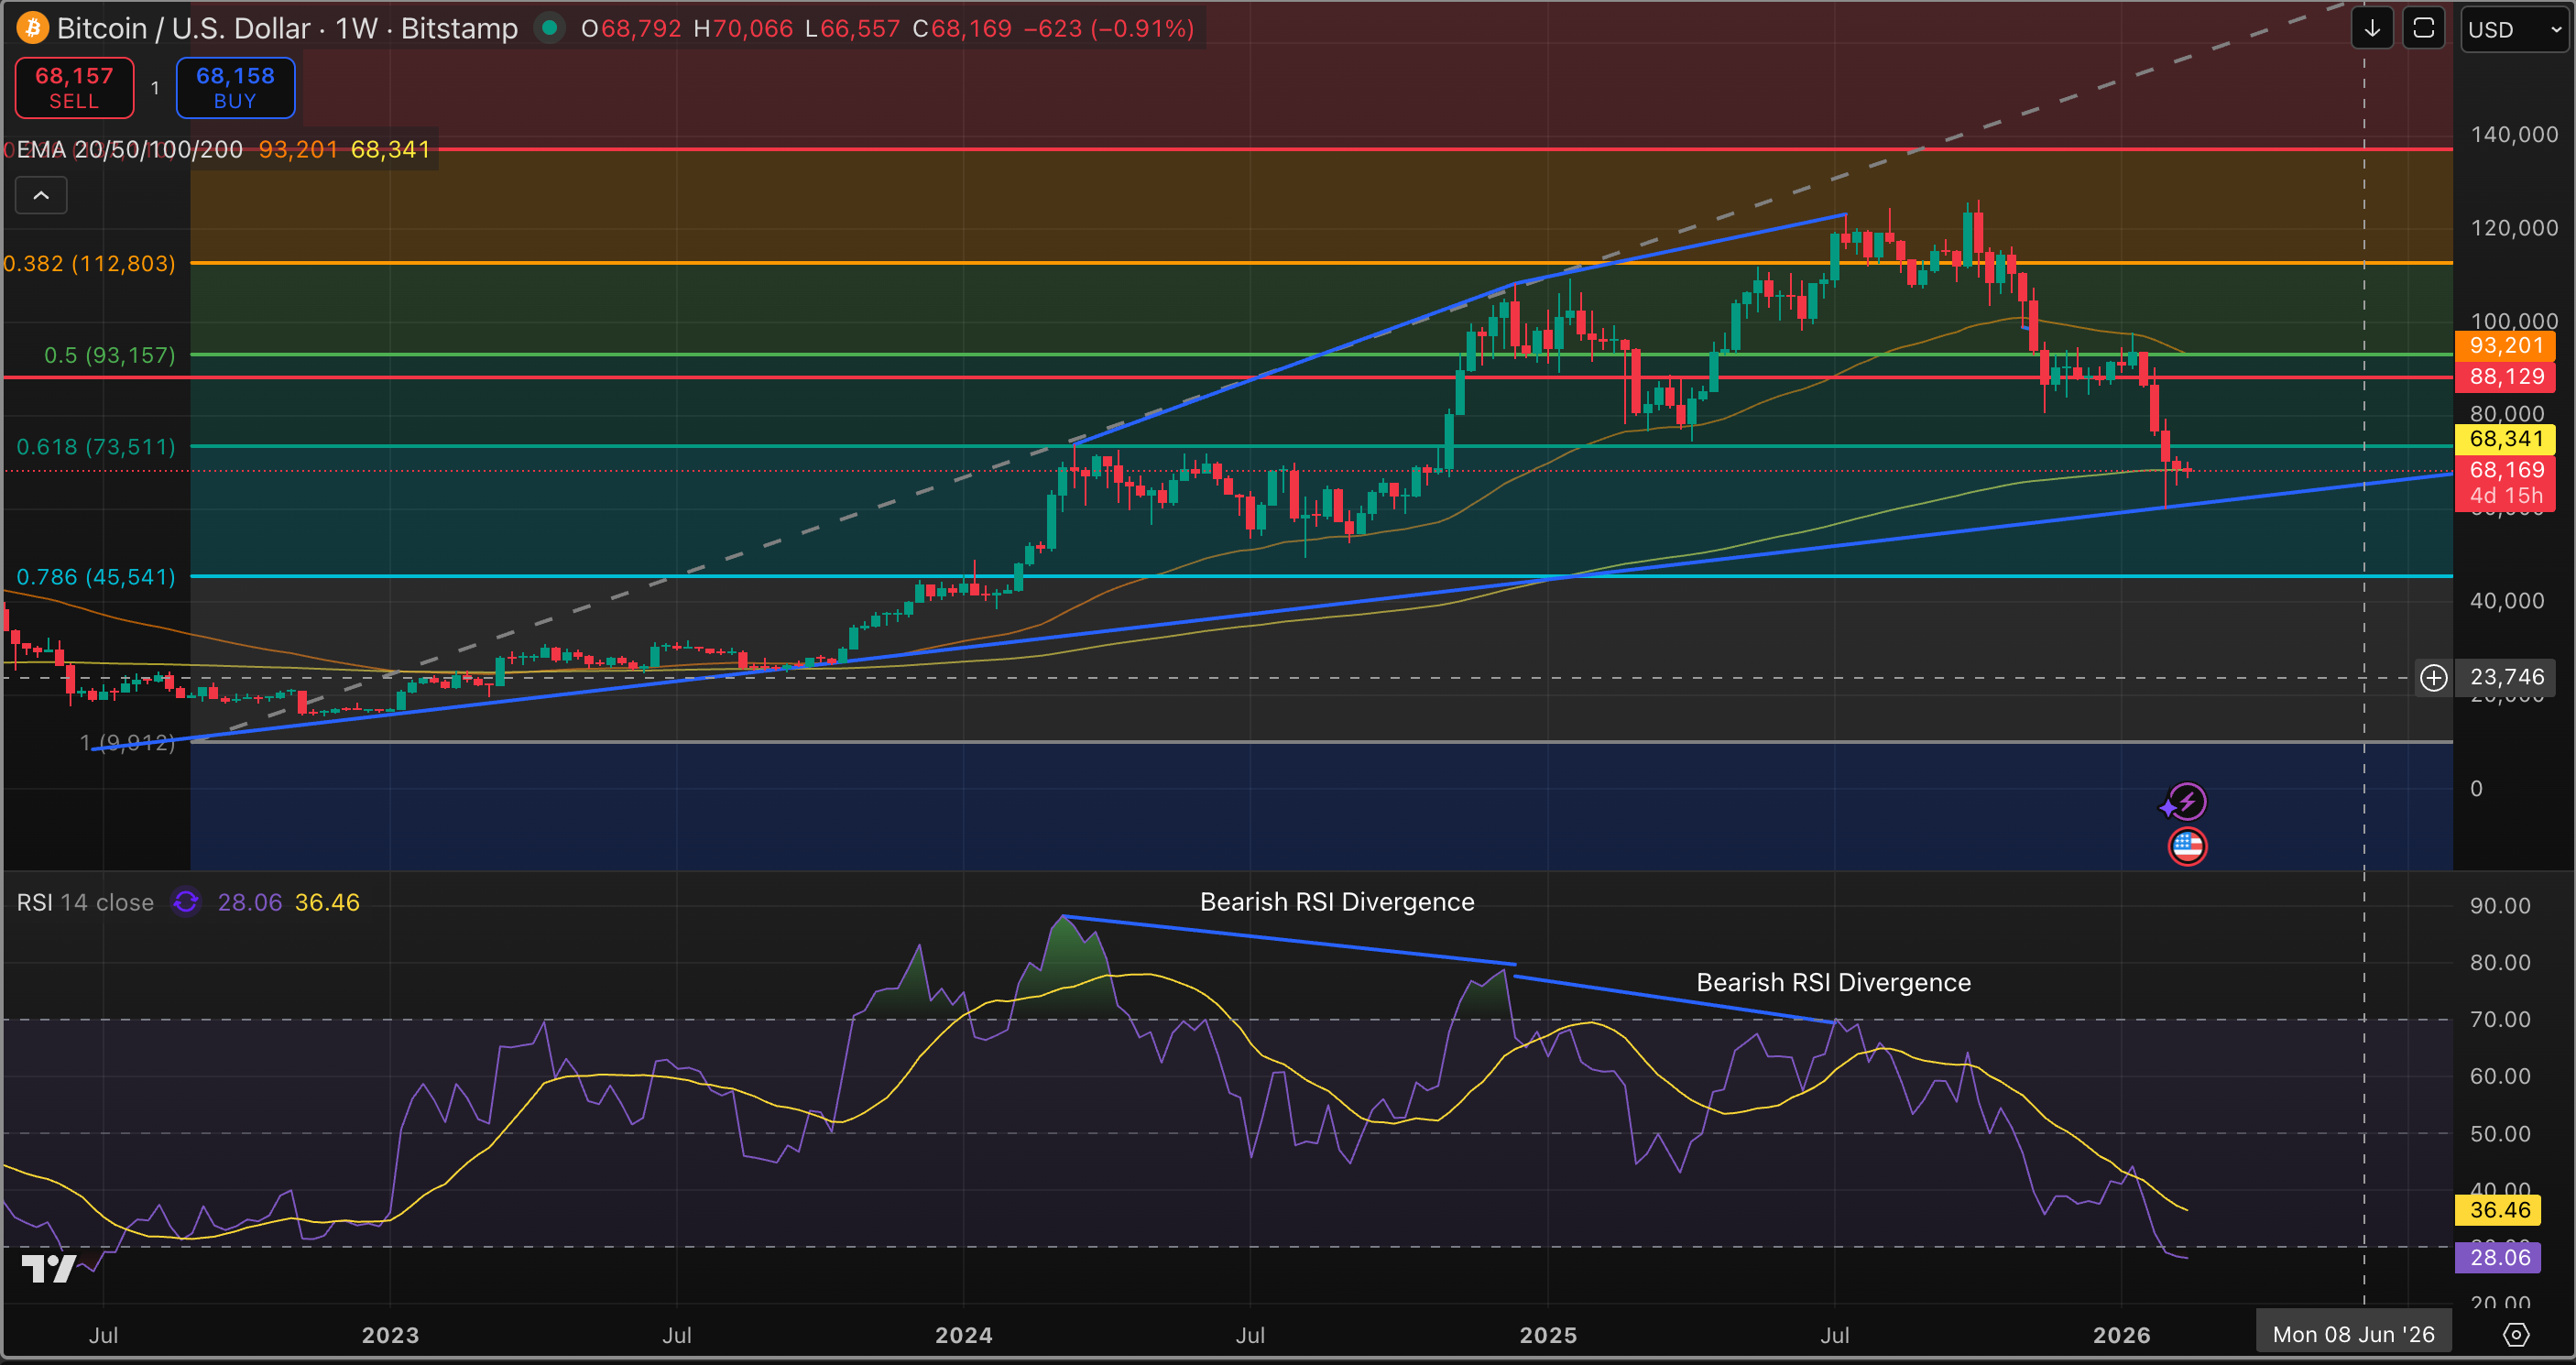Click the TradingView logo
2576x1365 pixels.
pyautogui.click(x=48, y=1268)
